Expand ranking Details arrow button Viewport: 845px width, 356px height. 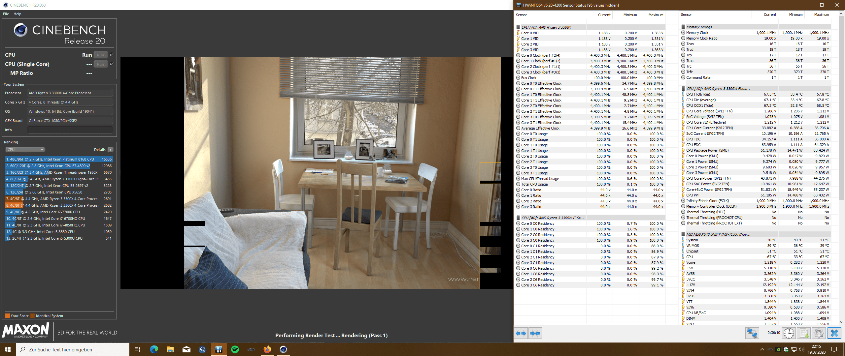pos(111,150)
